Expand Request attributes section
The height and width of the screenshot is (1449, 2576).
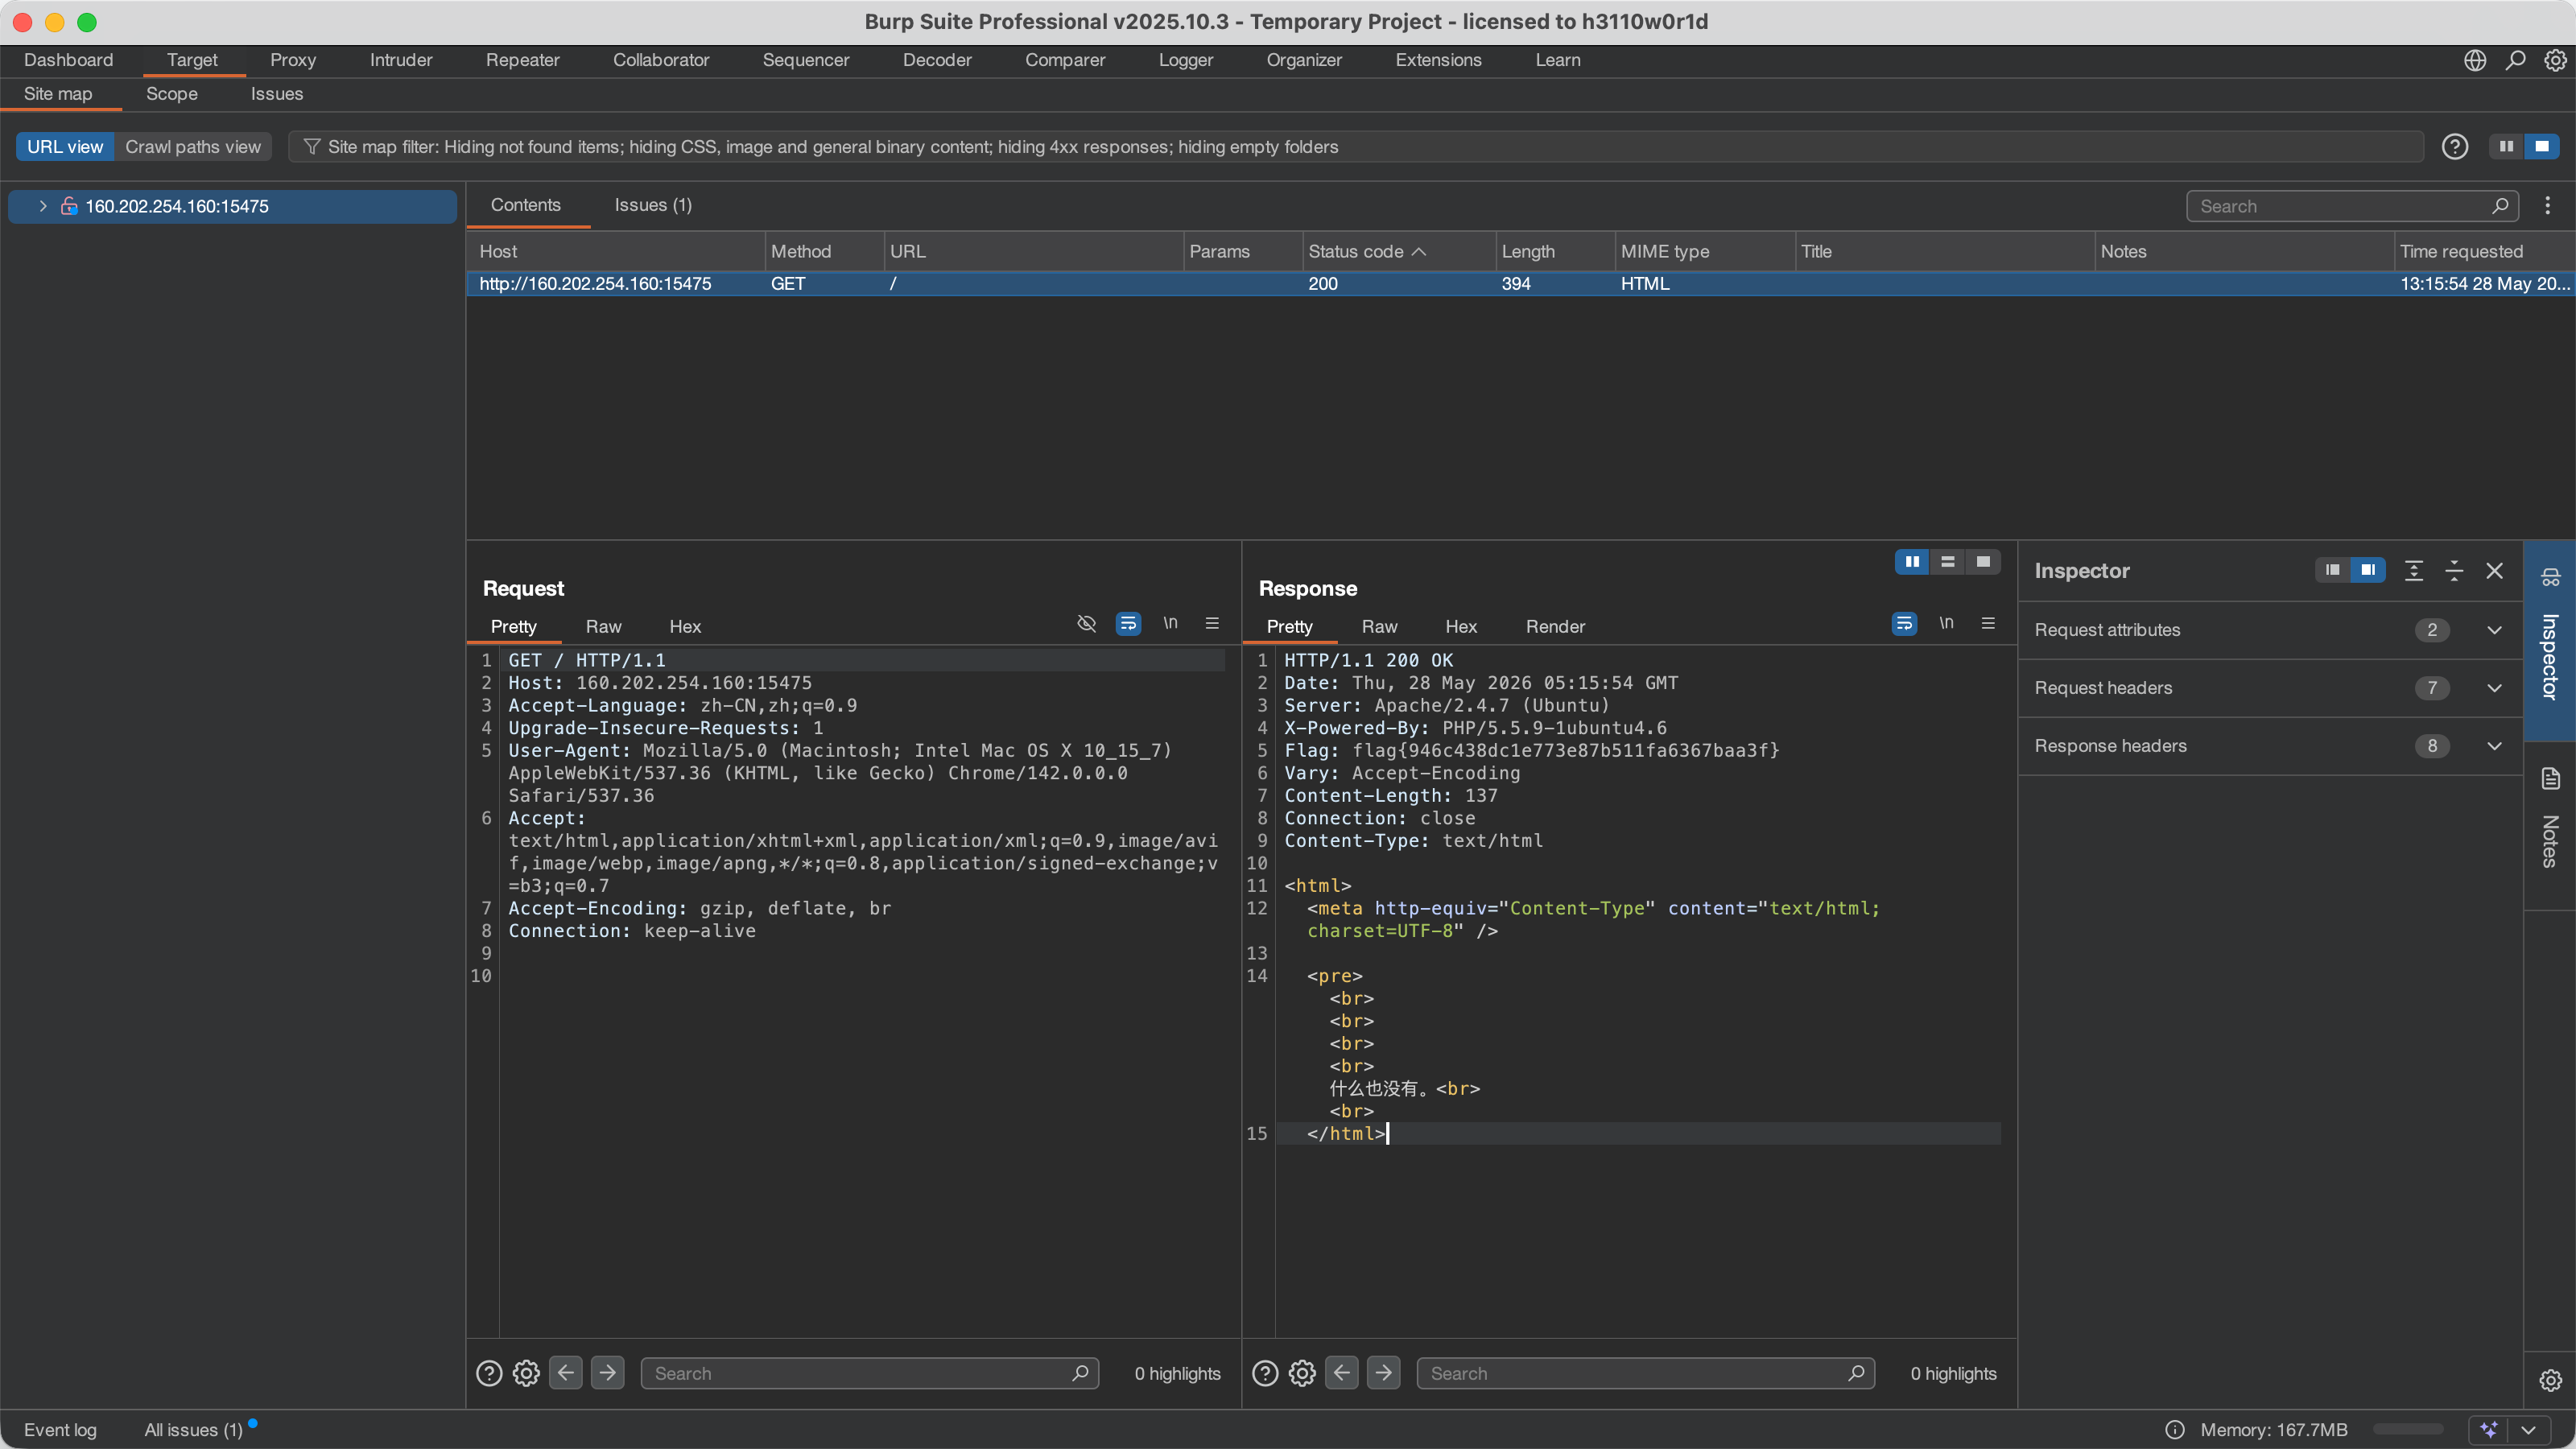click(2494, 630)
